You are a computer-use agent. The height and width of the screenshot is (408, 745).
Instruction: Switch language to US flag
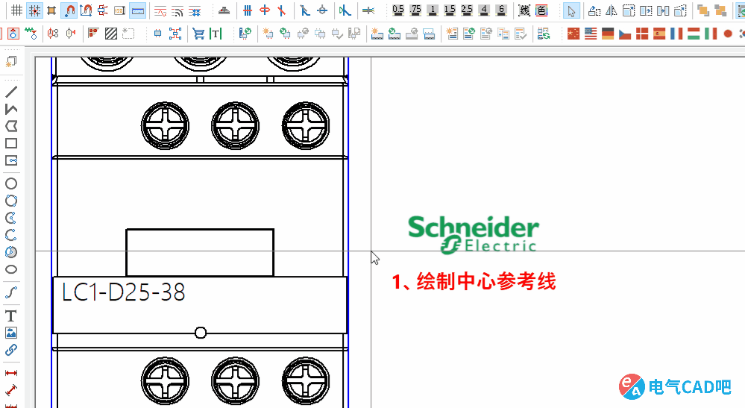click(591, 34)
